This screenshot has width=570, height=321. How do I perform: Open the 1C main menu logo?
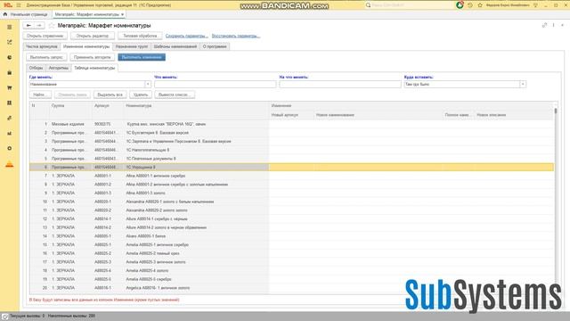coord(8,5)
